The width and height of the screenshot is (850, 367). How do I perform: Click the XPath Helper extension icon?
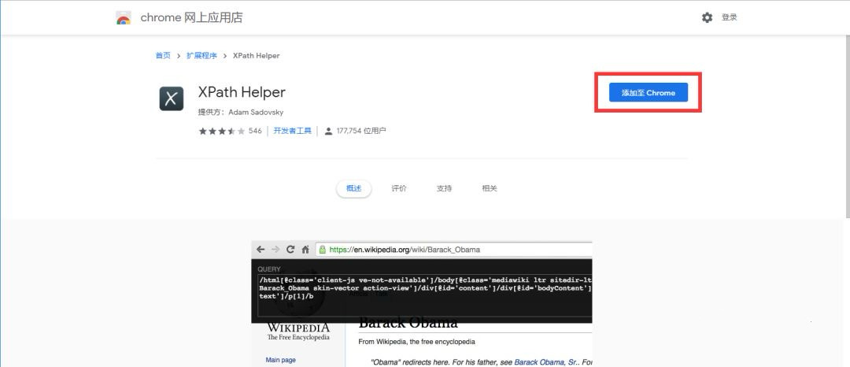pos(172,98)
